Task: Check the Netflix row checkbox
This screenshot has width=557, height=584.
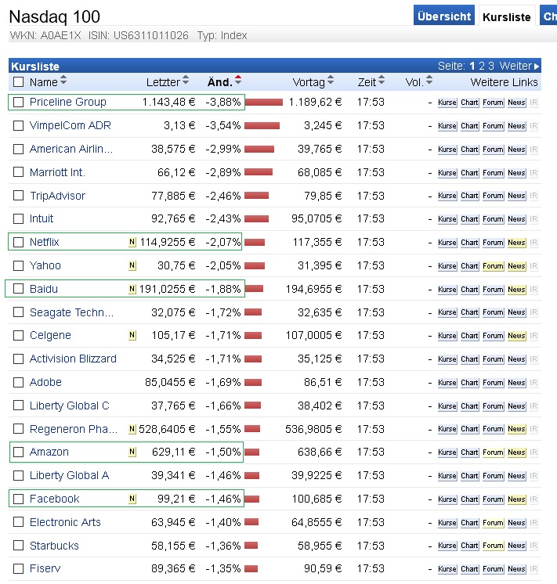Action: (x=19, y=243)
